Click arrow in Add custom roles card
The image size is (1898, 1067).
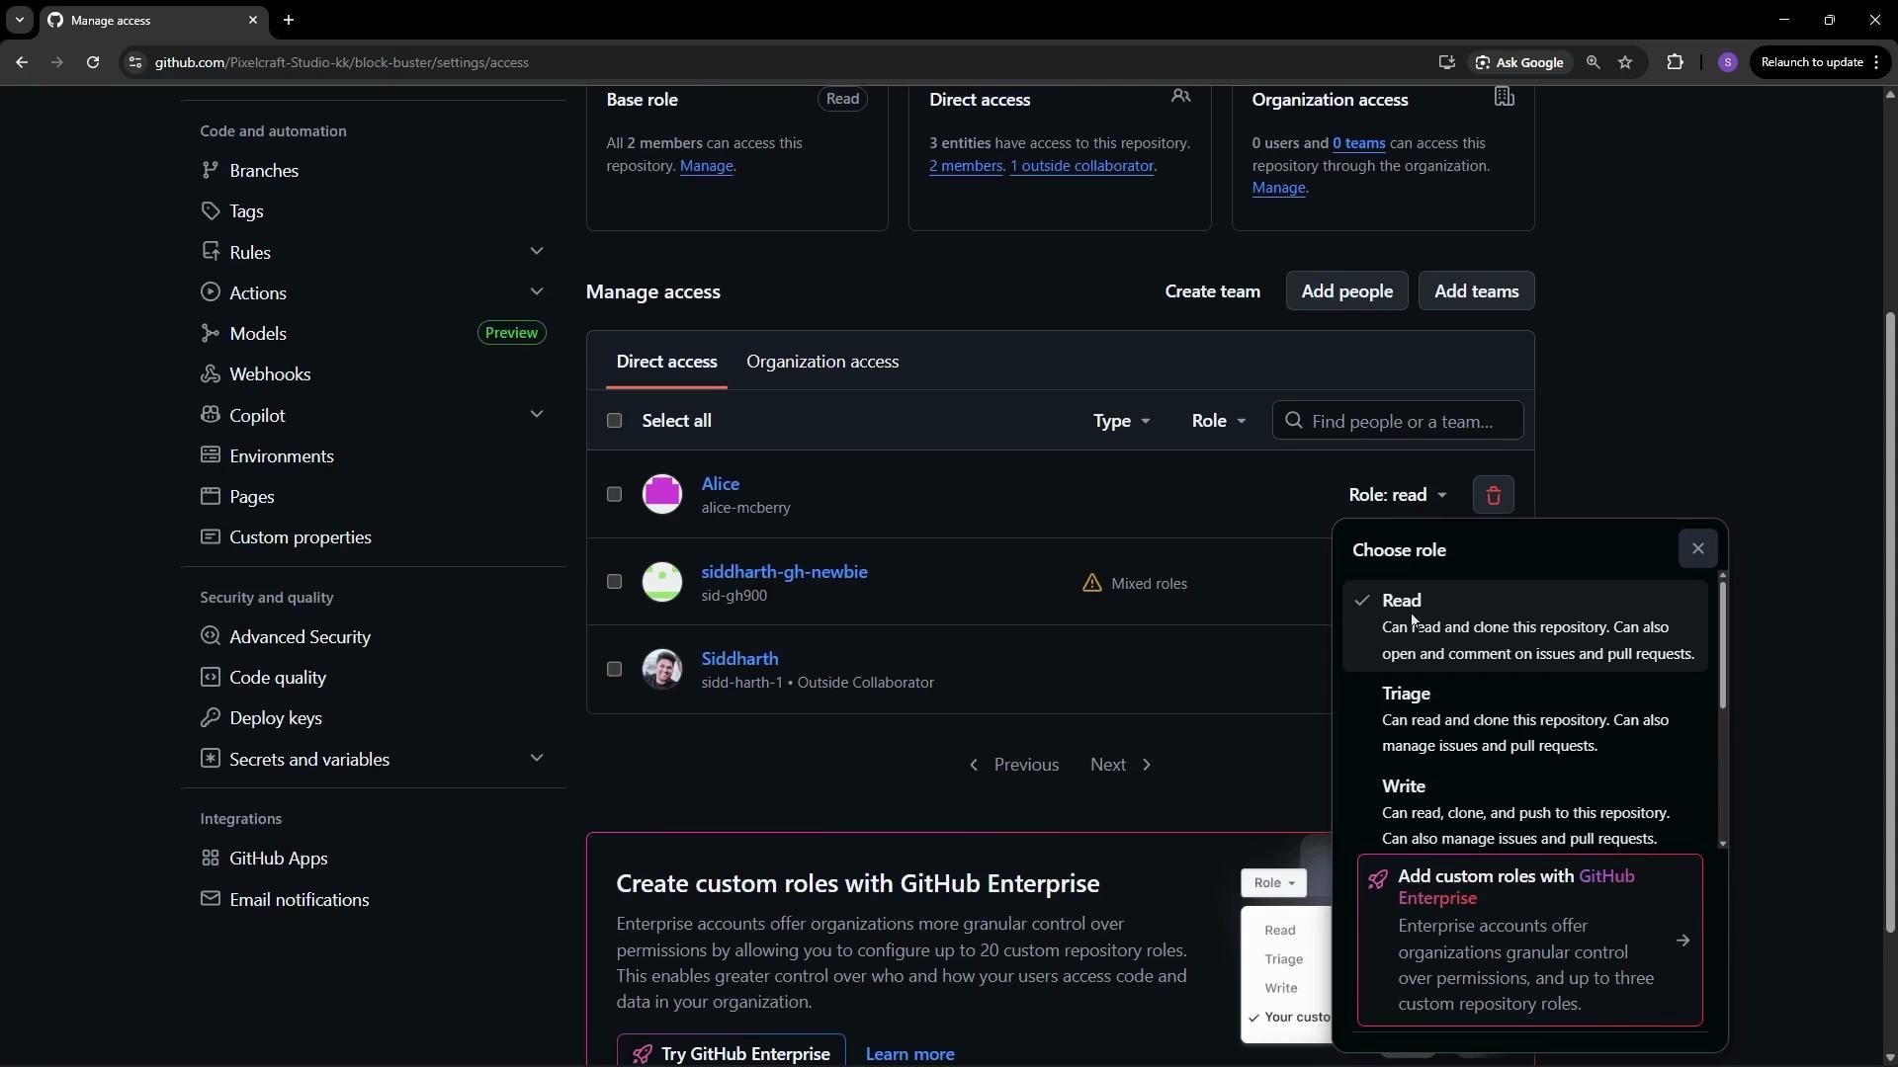[x=1682, y=941]
